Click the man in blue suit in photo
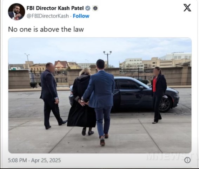This screenshot has width=199, height=169. [100, 101]
